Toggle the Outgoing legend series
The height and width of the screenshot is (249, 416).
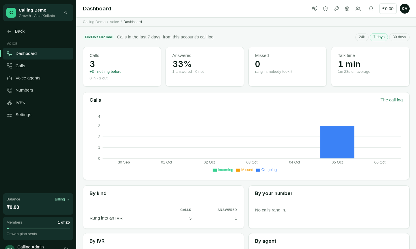pos(266,170)
